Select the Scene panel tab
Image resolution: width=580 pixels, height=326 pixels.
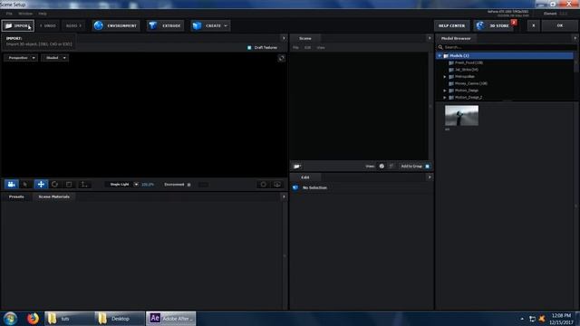pos(305,38)
